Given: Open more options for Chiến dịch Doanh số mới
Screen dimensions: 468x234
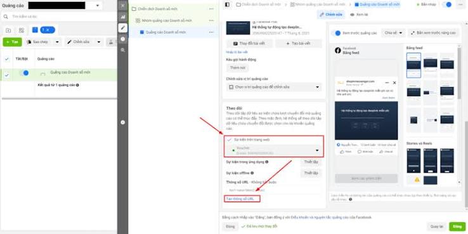Looking at the screenshot, I should [x=211, y=9].
